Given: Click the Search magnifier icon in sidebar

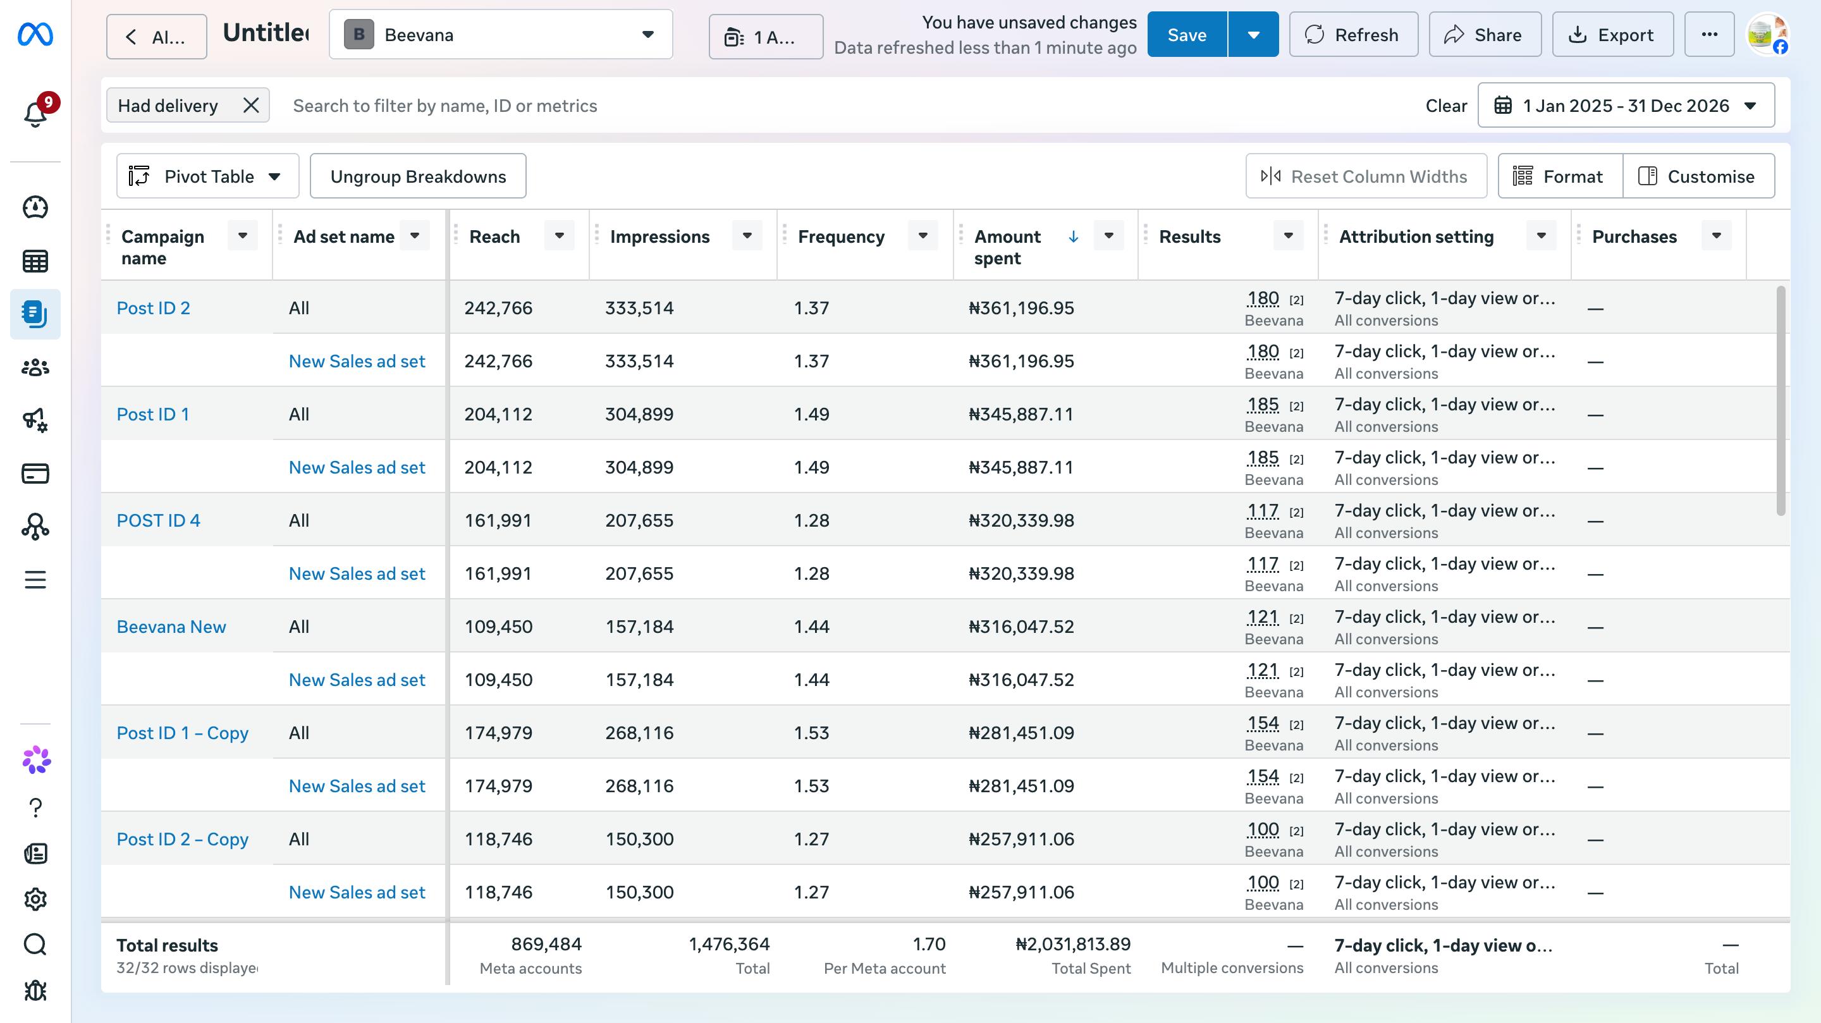Looking at the screenshot, I should [x=35, y=945].
